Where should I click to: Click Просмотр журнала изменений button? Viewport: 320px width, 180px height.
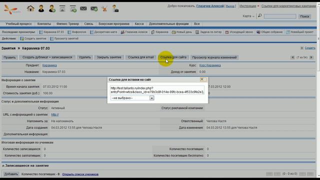coord(214,57)
